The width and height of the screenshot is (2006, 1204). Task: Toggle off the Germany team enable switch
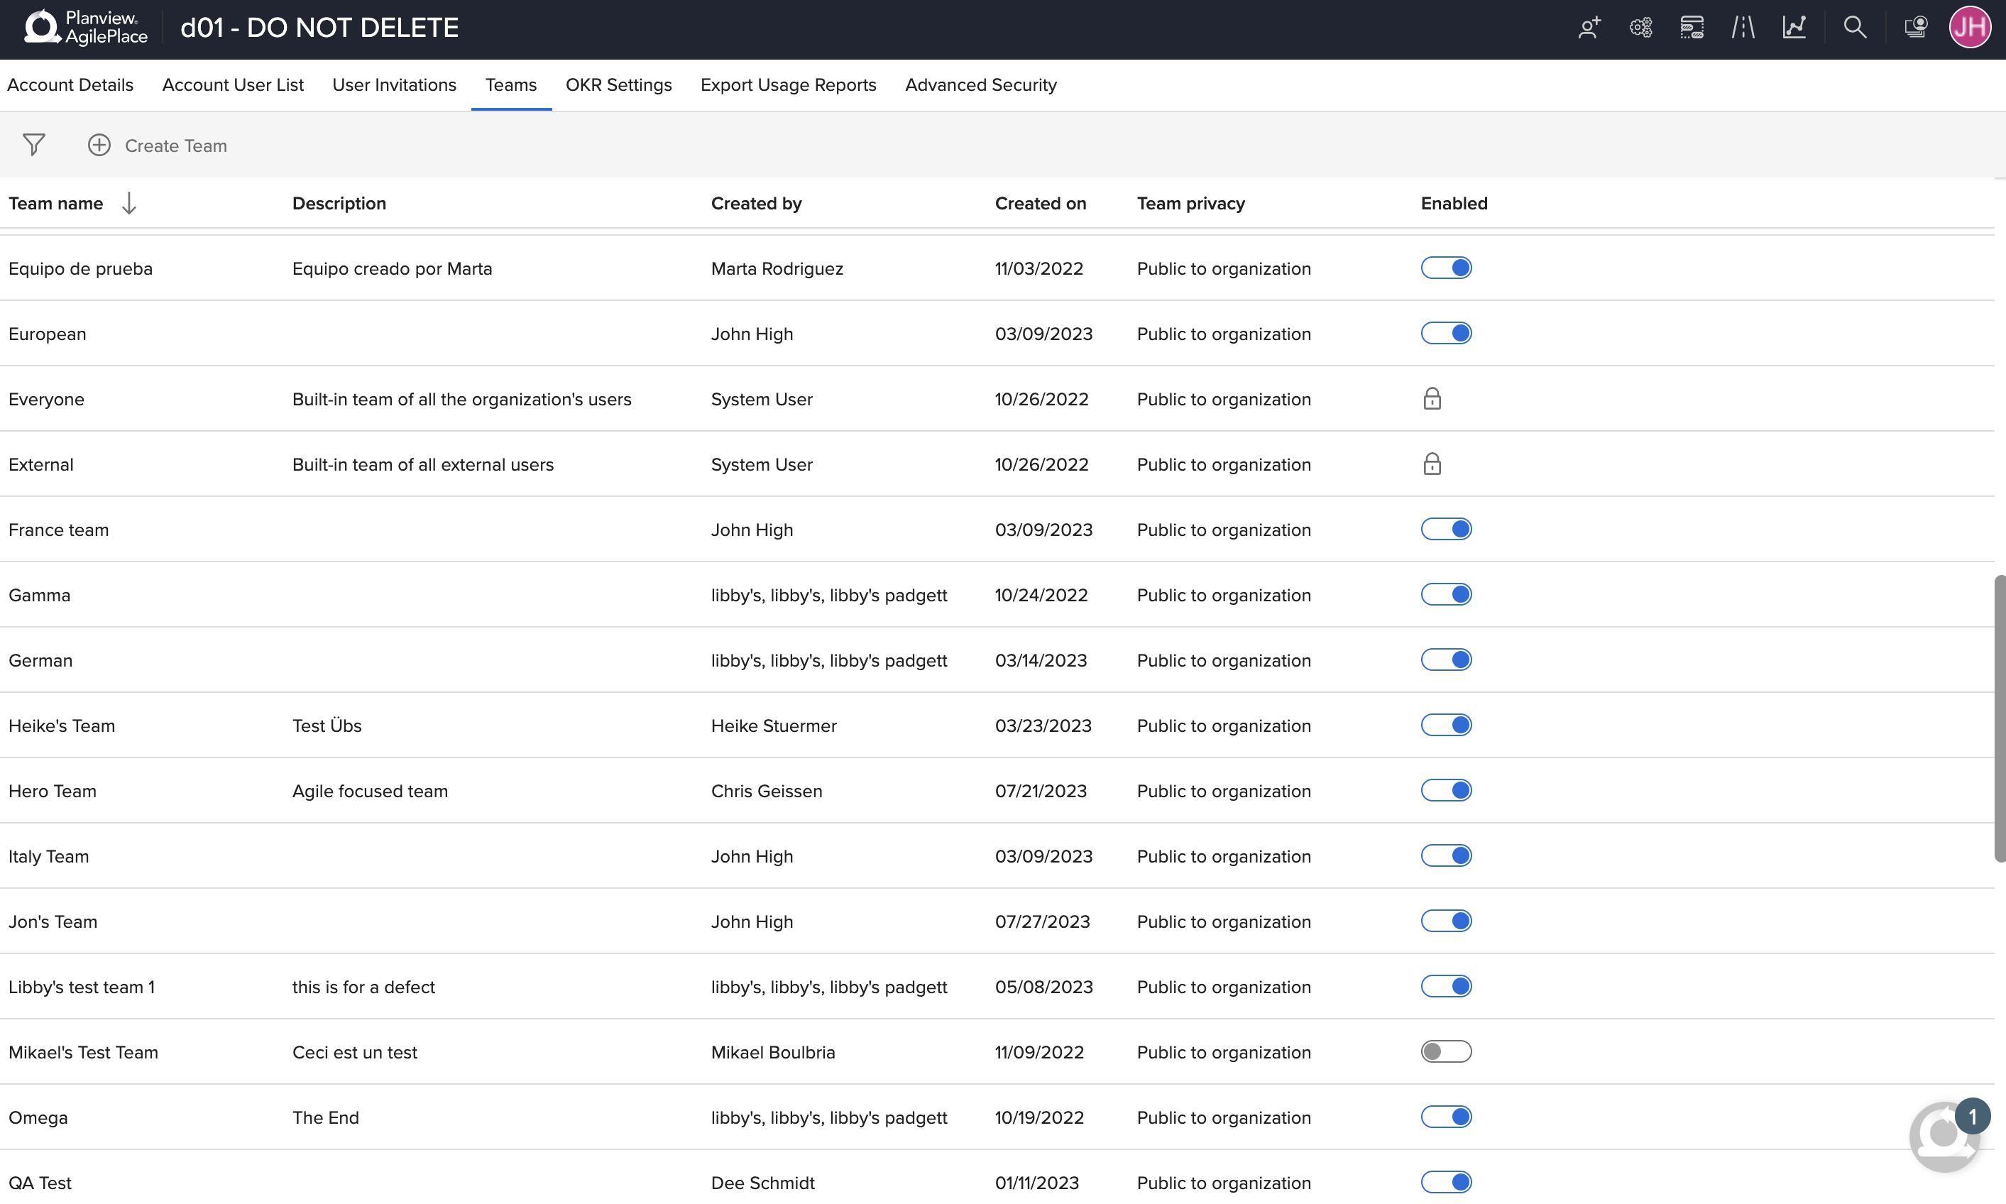1445,660
